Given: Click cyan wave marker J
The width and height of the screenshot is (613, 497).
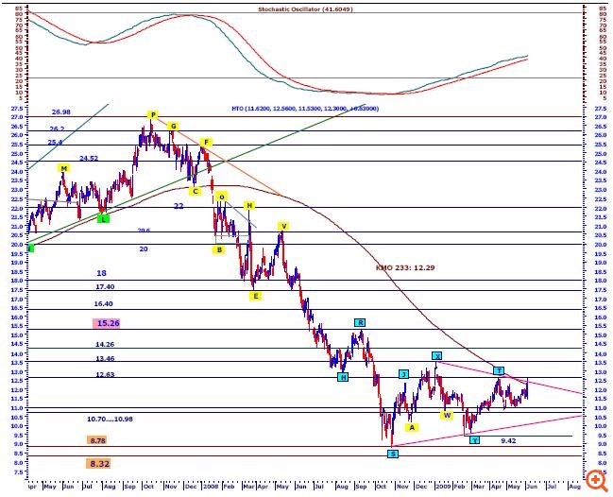Looking at the screenshot, I should click(404, 374).
